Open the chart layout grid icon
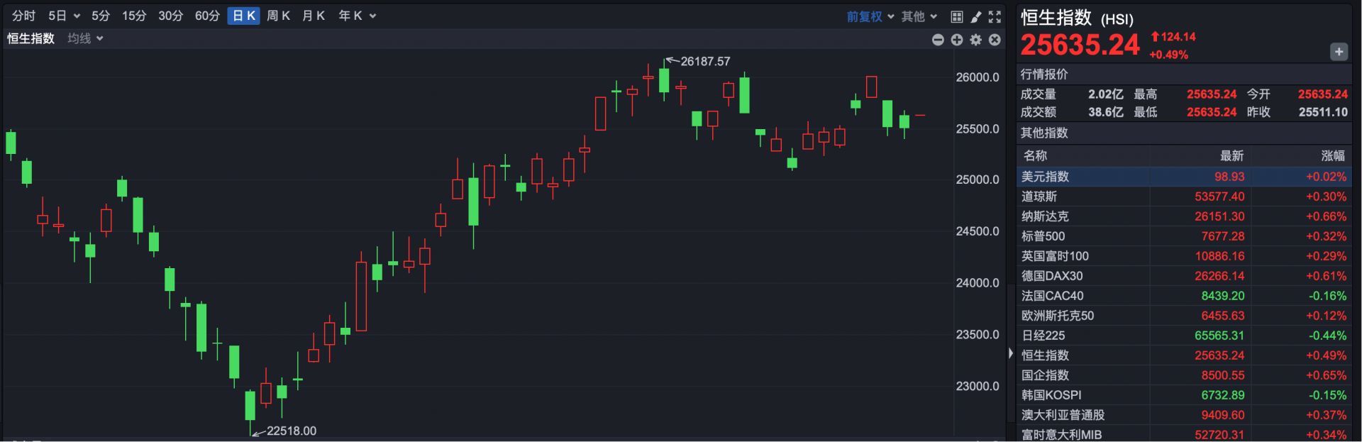The height and width of the screenshot is (442, 1362). [x=956, y=16]
